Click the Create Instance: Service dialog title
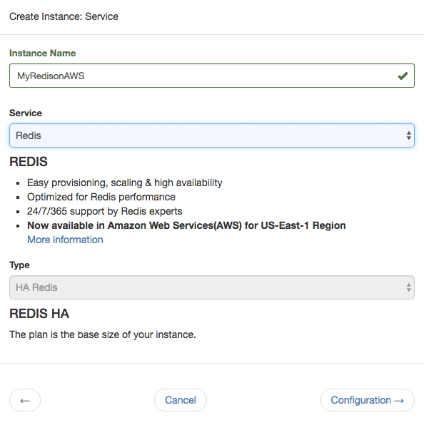Screen dimensions: 424x435 tap(64, 16)
